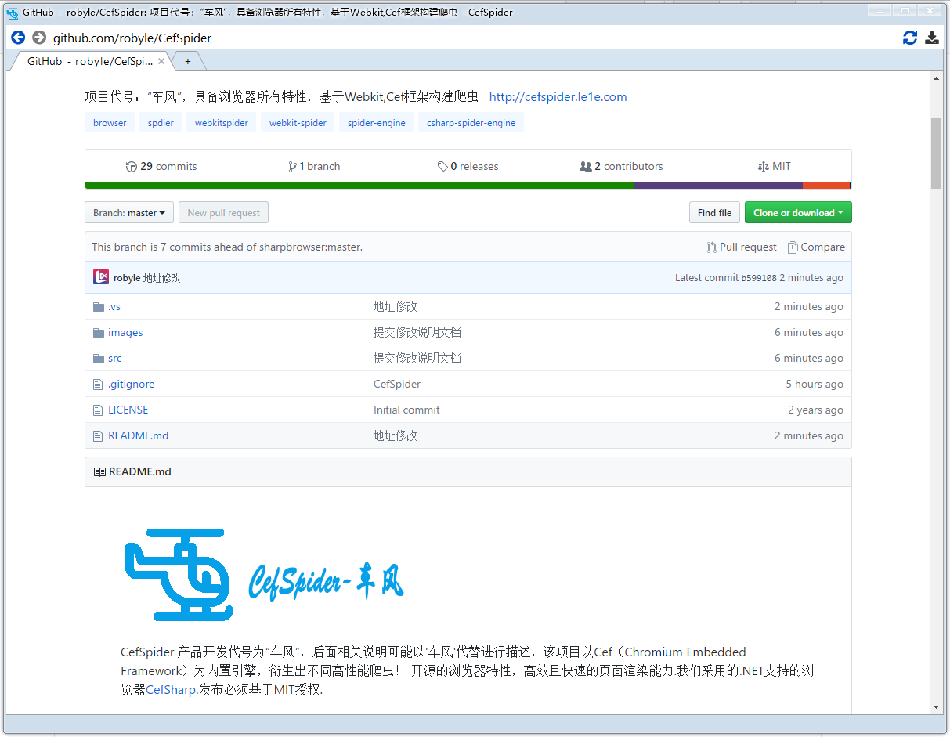The height and width of the screenshot is (737, 950).
Task: View the 2 contributors page
Action: tap(621, 166)
